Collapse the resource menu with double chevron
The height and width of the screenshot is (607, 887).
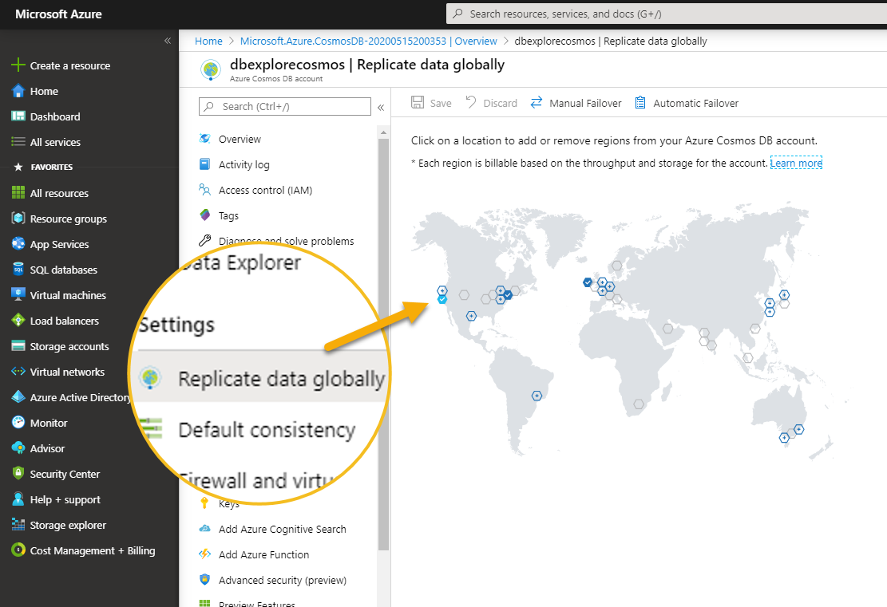click(x=381, y=108)
